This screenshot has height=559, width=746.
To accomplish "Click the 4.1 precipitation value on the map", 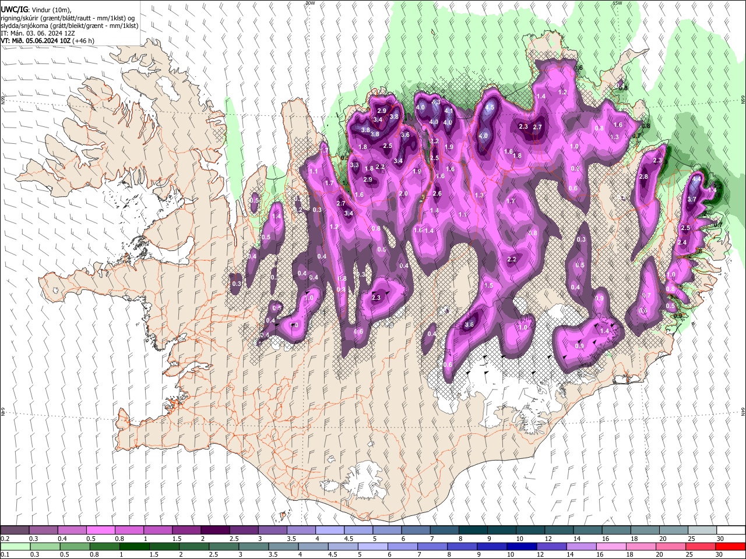I will click(x=449, y=111).
